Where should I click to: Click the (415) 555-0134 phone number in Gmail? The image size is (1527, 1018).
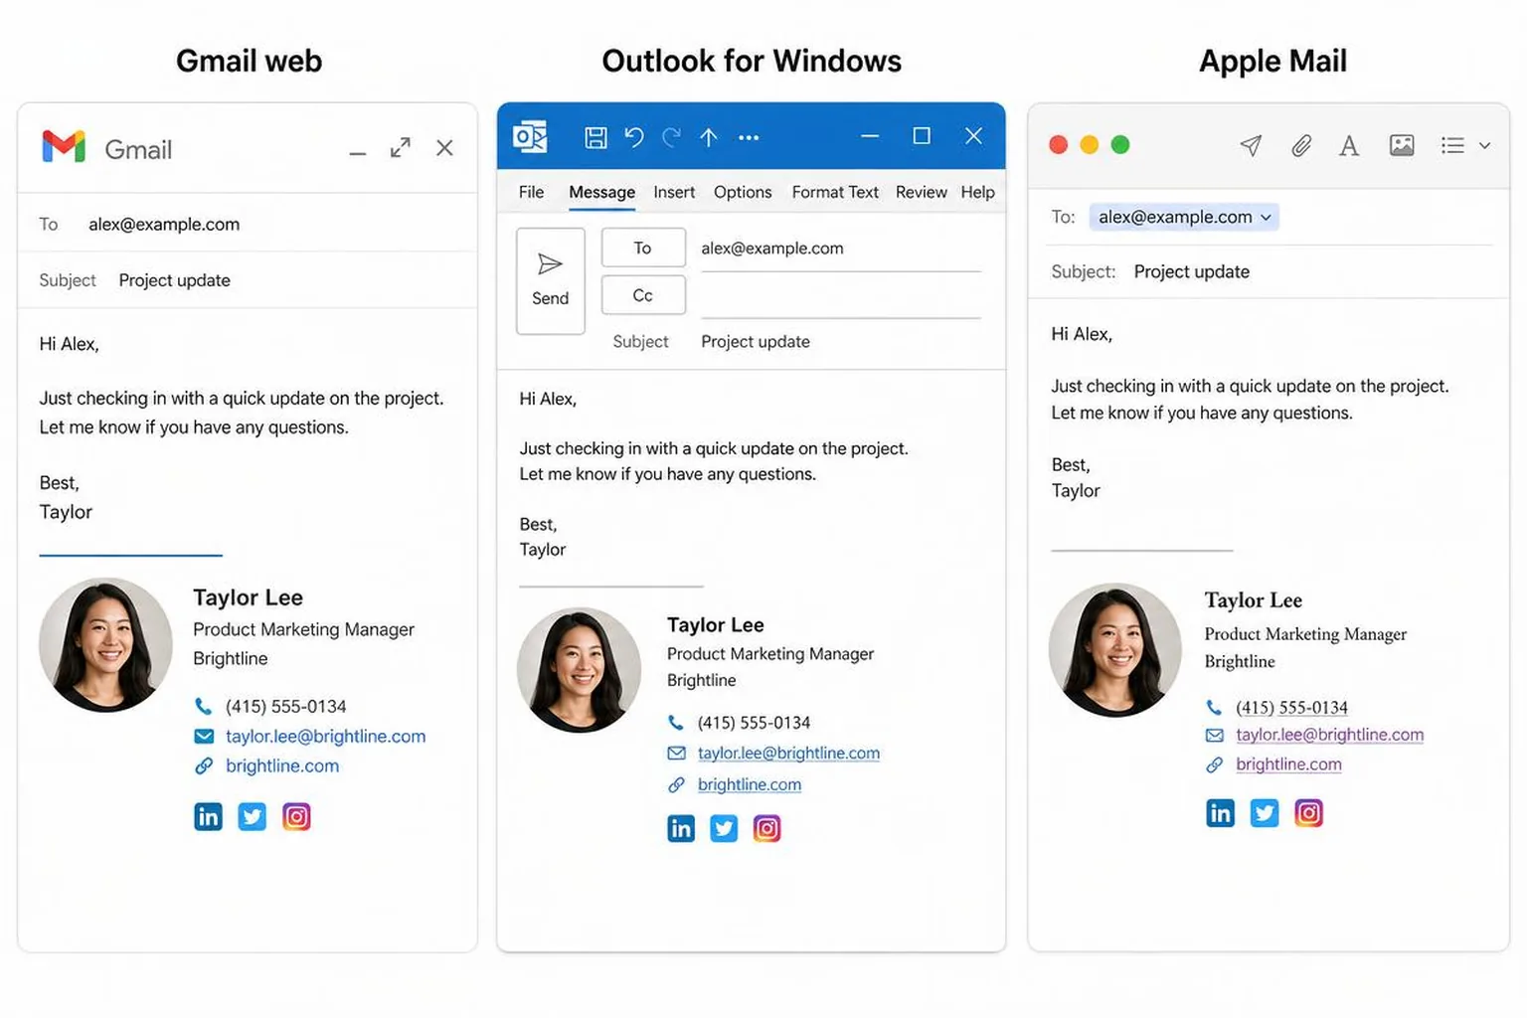pyautogui.click(x=286, y=707)
